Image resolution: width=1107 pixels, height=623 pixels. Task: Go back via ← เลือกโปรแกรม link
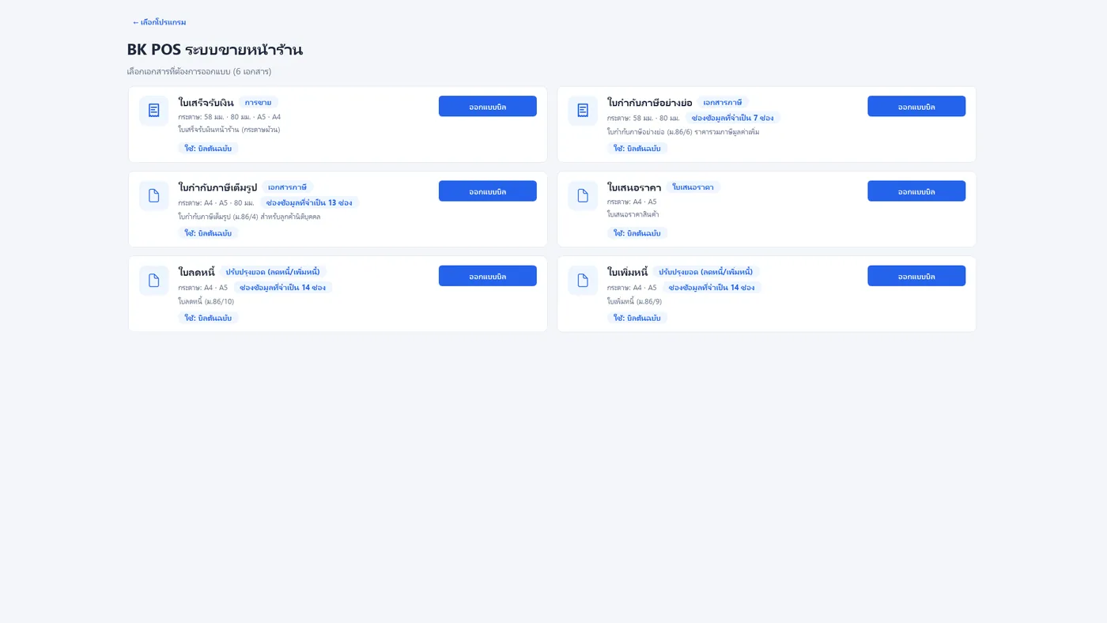click(x=159, y=22)
